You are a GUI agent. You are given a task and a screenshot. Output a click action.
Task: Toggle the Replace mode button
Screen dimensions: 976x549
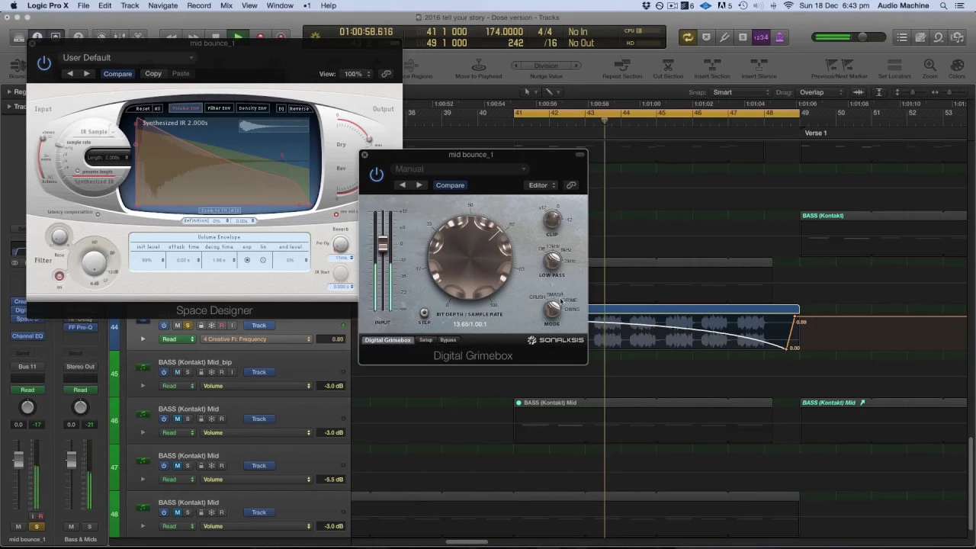706,37
